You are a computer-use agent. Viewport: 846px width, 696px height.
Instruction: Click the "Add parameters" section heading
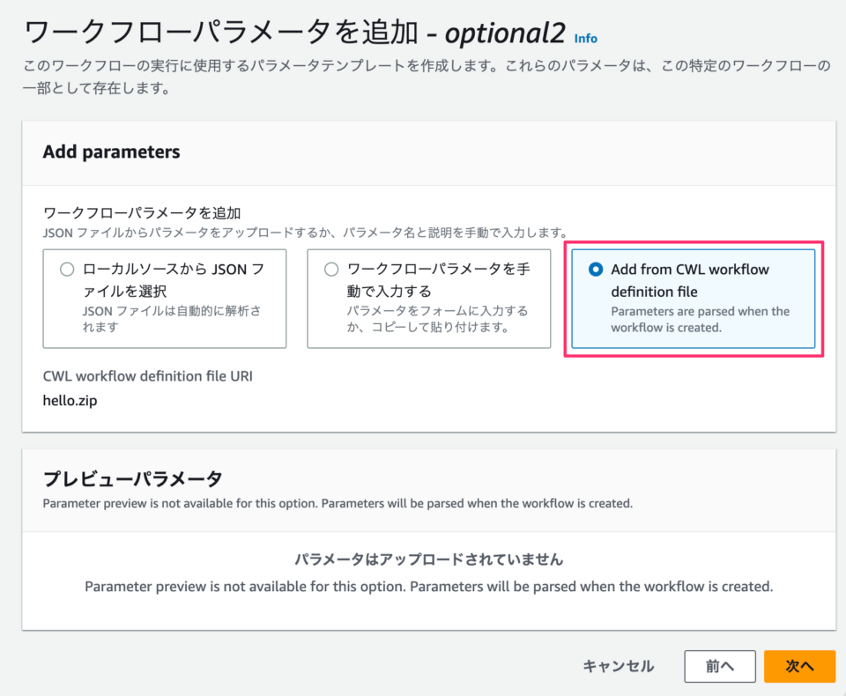click(110, 152)
